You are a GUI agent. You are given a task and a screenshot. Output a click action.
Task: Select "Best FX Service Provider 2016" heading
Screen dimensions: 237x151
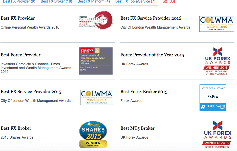coord(151,18)
